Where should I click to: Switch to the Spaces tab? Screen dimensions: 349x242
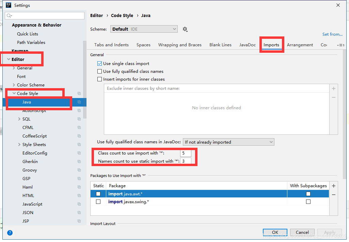[143, 45]
